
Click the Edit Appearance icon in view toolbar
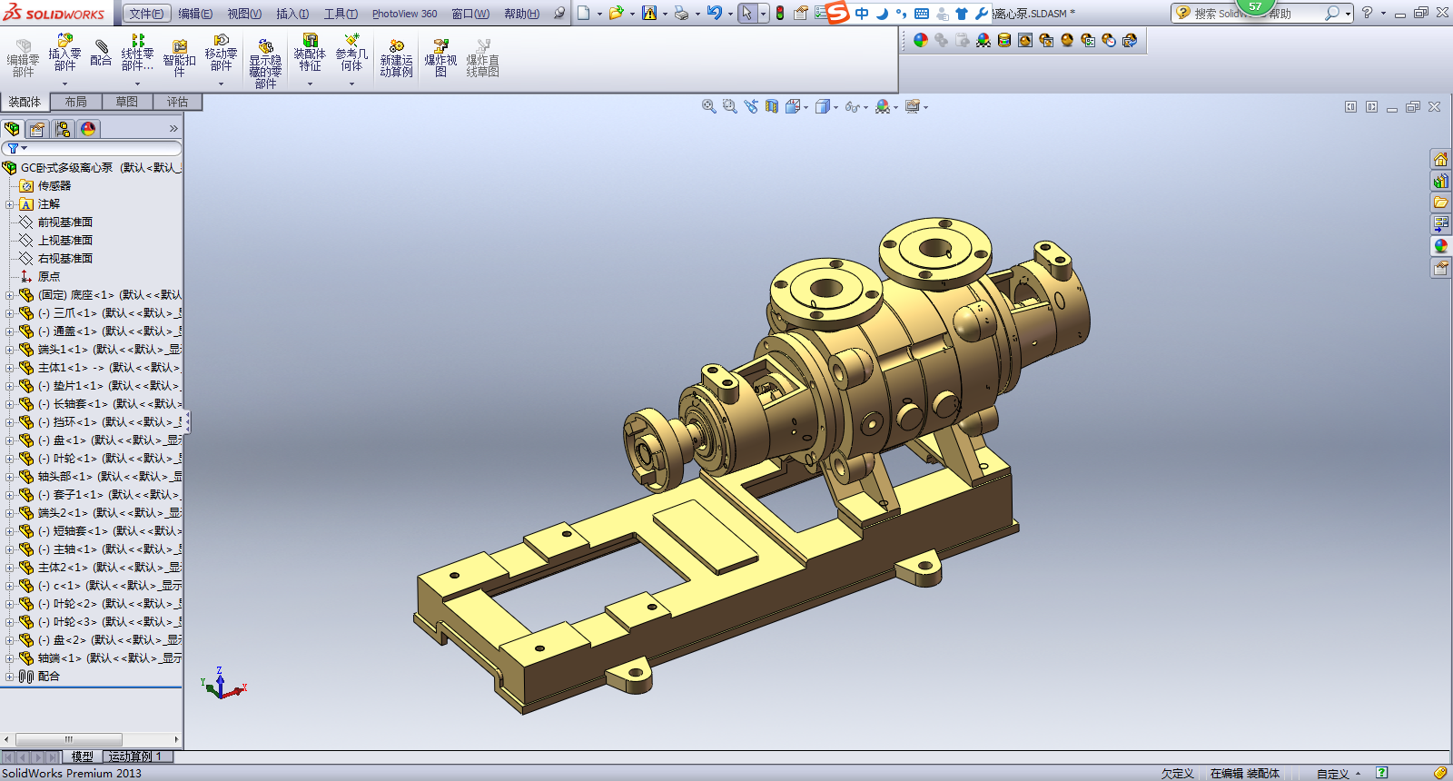(882, 107)
